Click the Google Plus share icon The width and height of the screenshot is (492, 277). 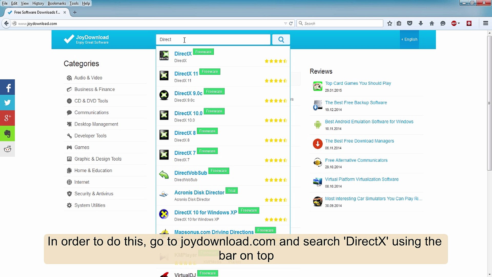tap(7, 118)
